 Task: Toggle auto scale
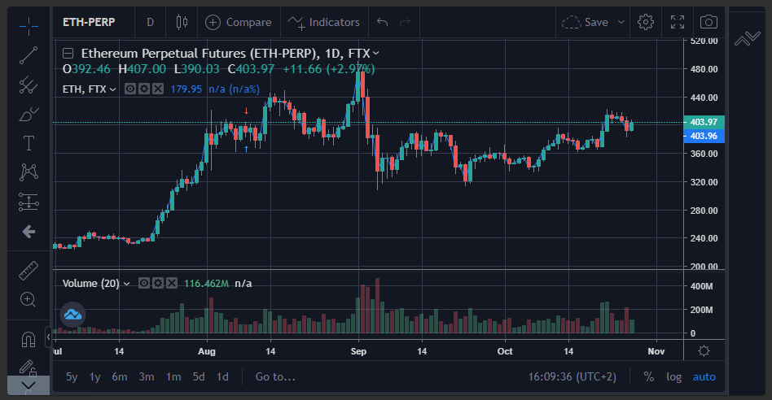coord(704,377)
